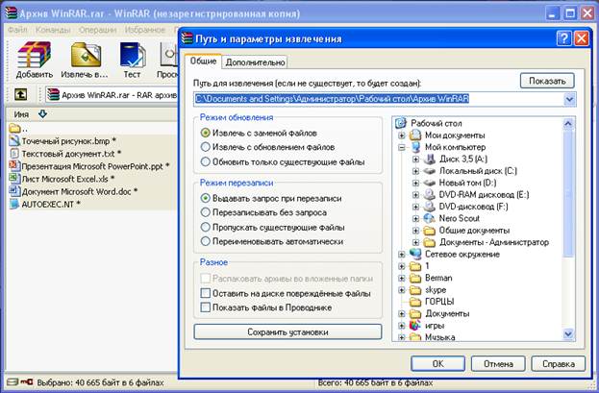Select Перезаписывать без запроса
The height and width of the screenshot is (393, 599).
tap(205, 212)
